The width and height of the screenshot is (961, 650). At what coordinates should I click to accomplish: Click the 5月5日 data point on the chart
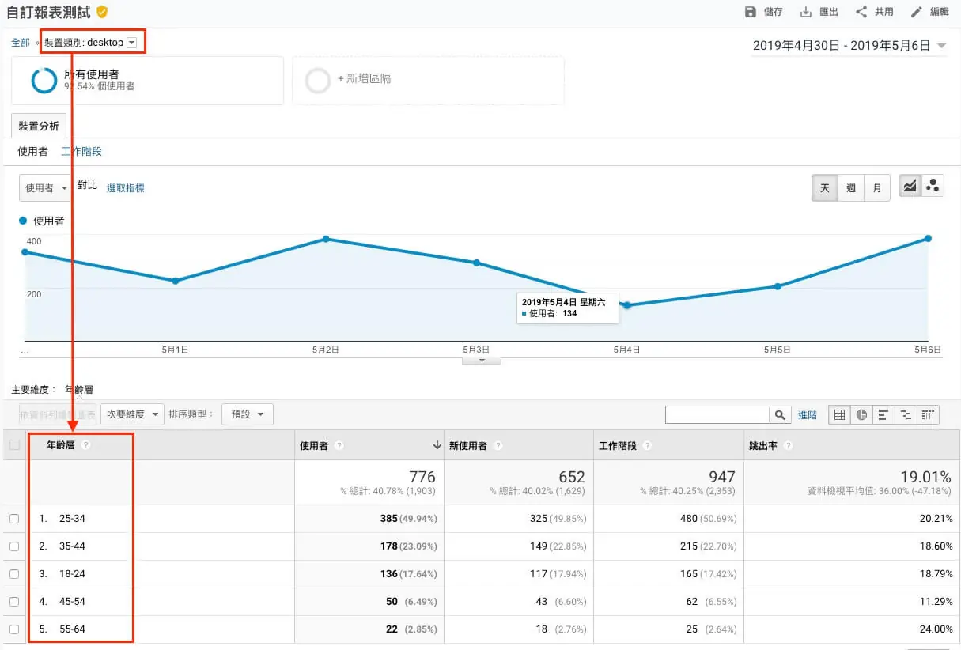[x=778, y=286]
